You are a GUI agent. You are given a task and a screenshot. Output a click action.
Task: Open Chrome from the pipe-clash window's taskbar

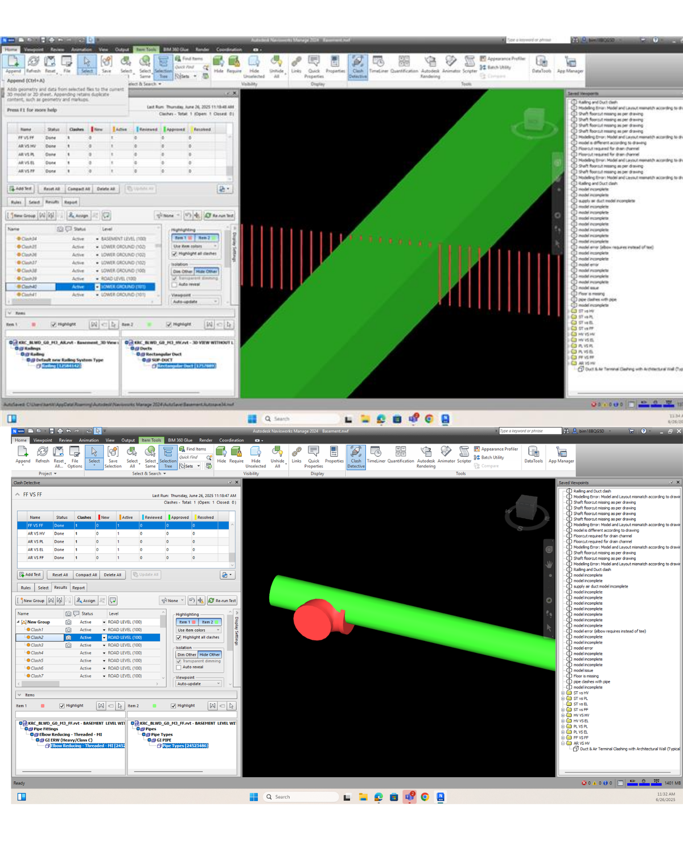coord(425,796)
